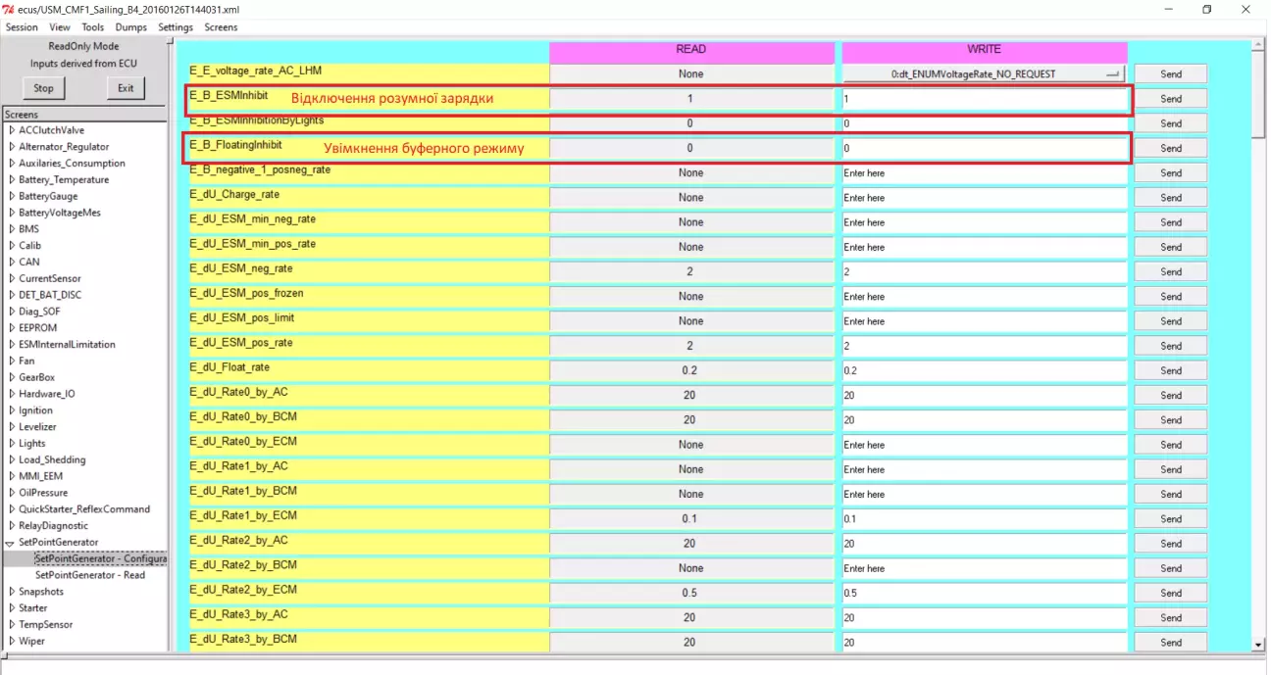
Task: Send the E_dU_Rate3_by_BCM value
Action: [x=1171, y=642]
